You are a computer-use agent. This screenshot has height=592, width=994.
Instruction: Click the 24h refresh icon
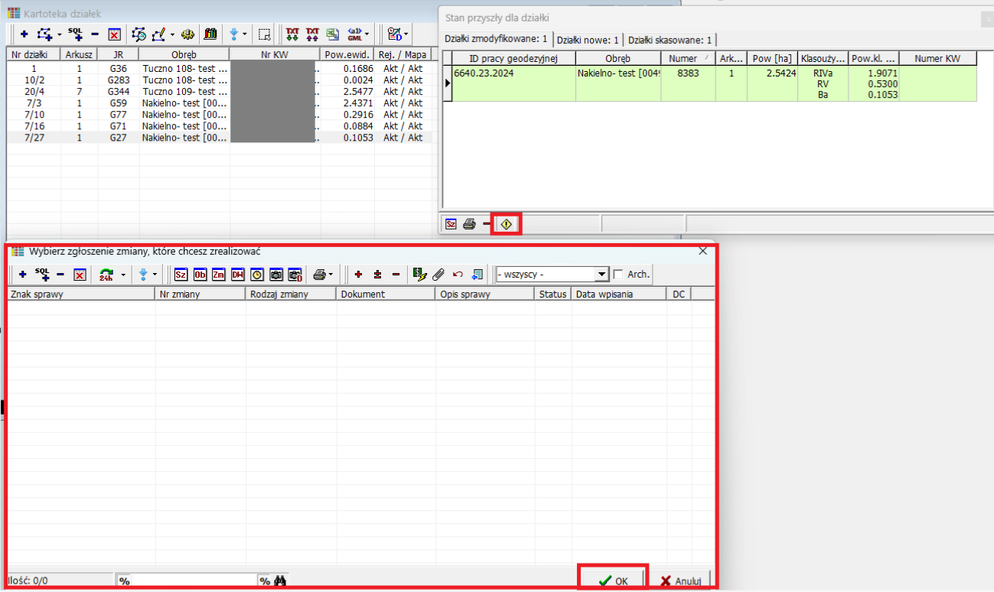point(106,275)
